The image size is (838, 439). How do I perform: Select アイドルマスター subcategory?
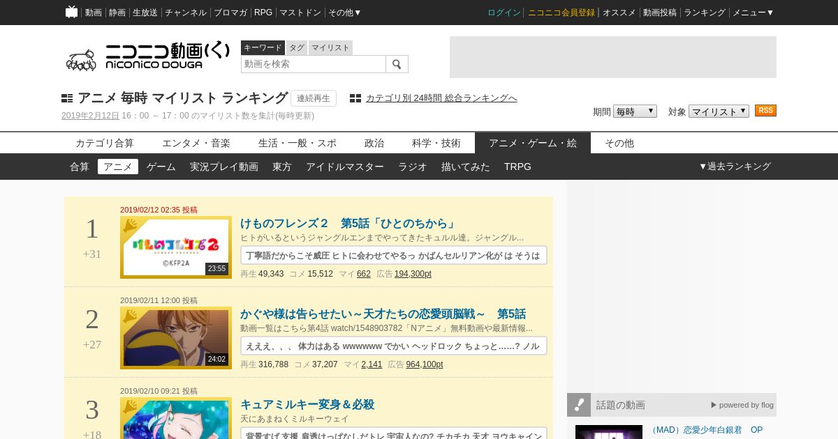[345, 167]
